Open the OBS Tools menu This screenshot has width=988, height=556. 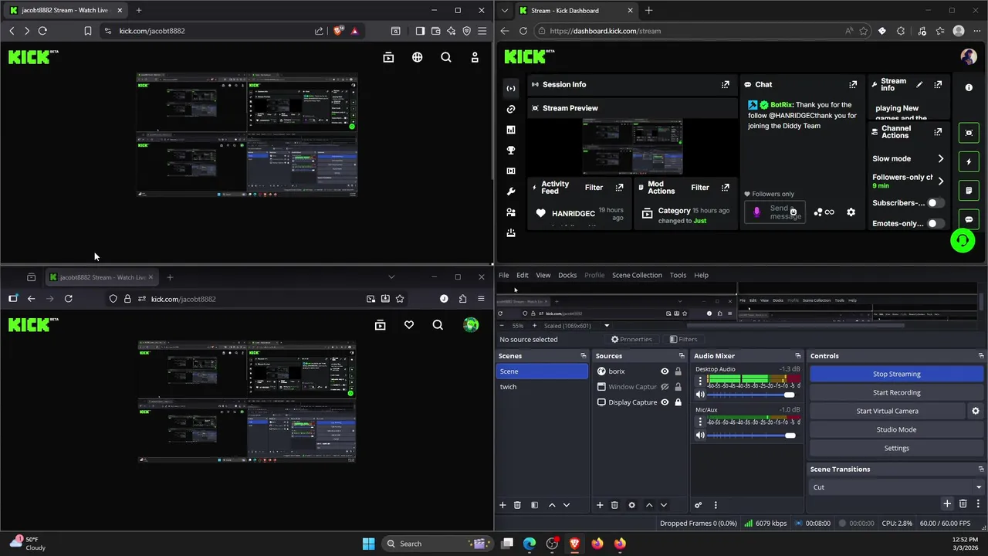pos(678,275)
